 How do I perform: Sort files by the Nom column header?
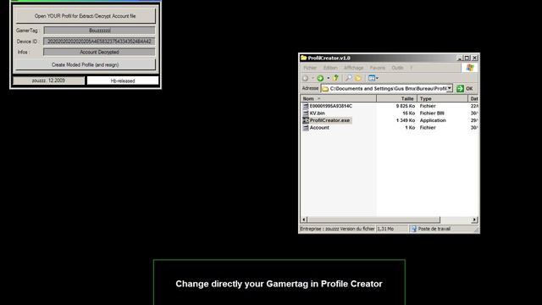(339, 98)
